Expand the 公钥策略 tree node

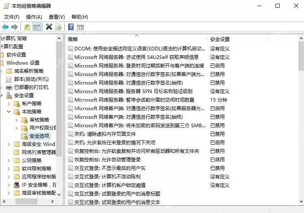9,161
